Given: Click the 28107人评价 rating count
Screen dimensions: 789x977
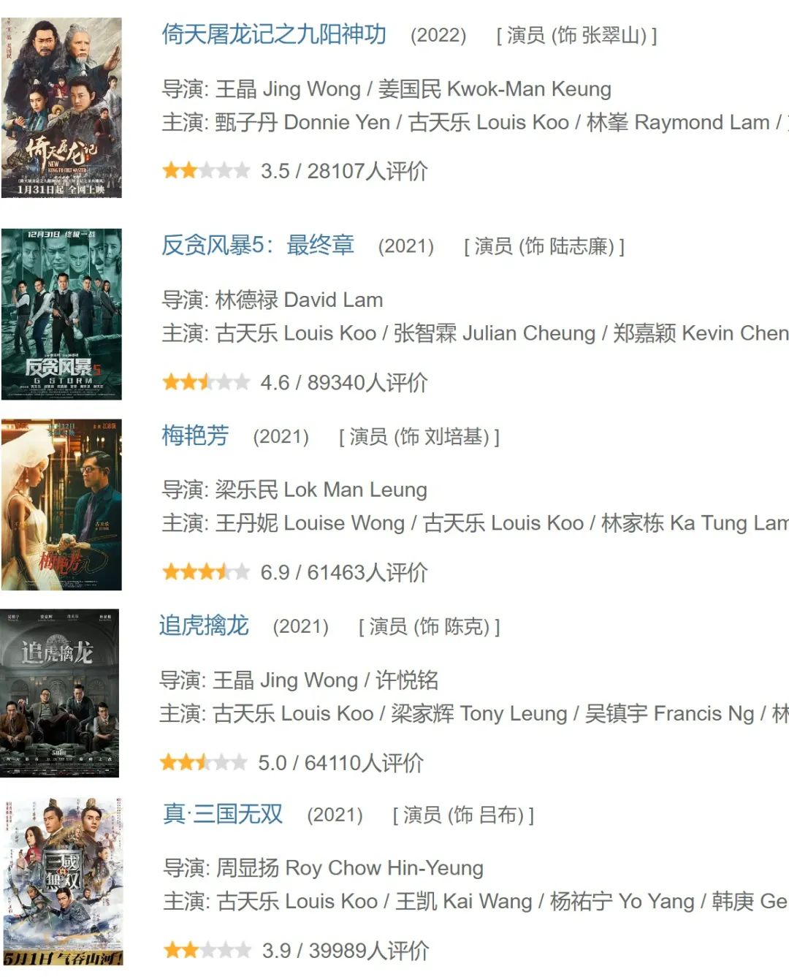Looking at the screenshot, I should (x=367, y=171).
